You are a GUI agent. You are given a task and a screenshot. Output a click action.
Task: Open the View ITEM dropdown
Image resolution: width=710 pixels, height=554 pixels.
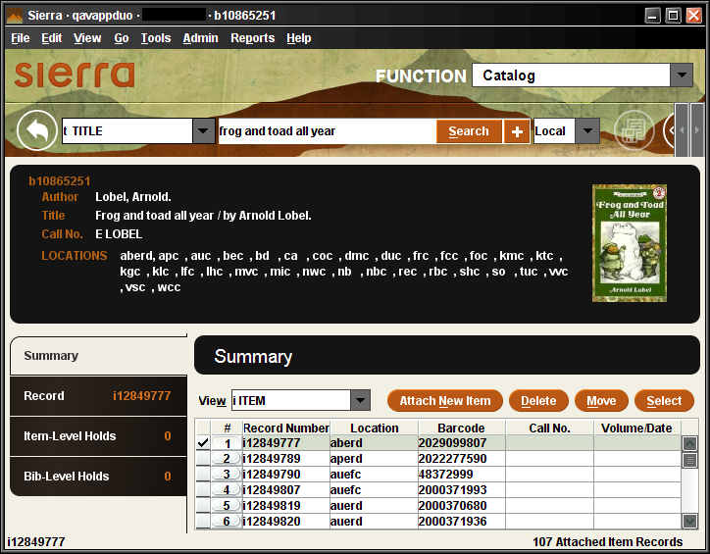pyautogui.click(x=361, y=401)
